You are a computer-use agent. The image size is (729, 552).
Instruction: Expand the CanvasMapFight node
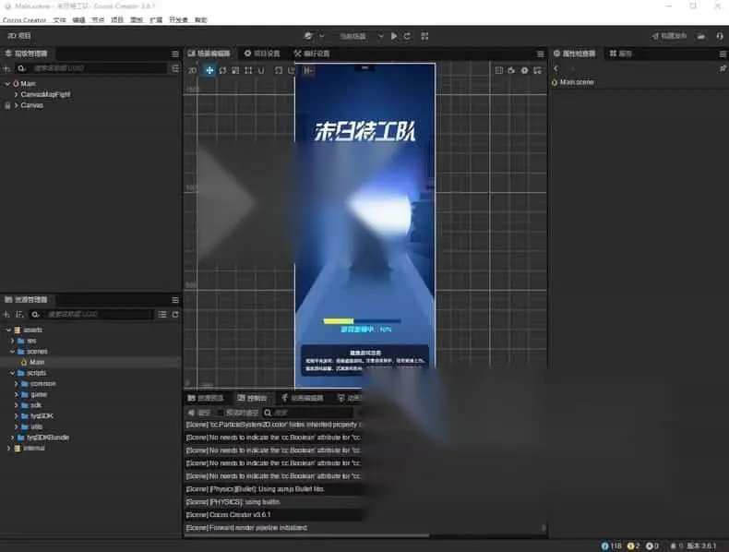(x=17, y=94)
